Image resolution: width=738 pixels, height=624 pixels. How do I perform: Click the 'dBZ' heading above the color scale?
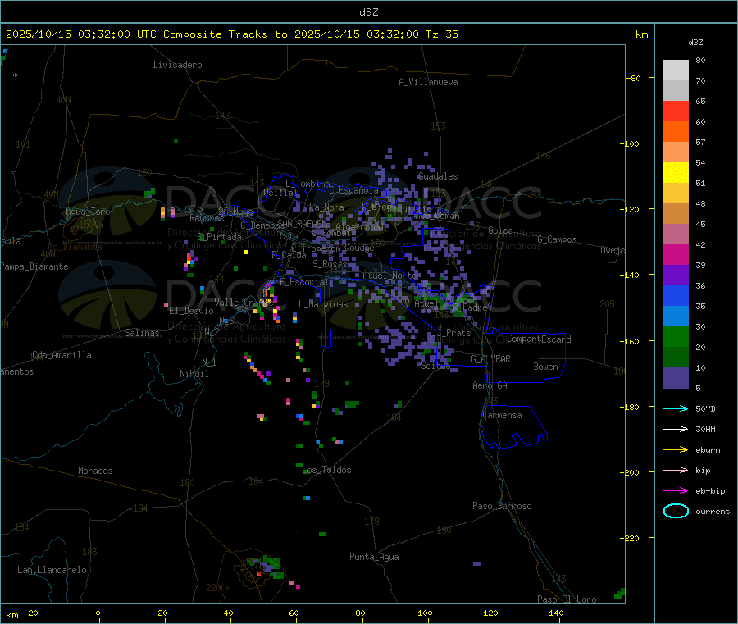(x=695, y=43)
